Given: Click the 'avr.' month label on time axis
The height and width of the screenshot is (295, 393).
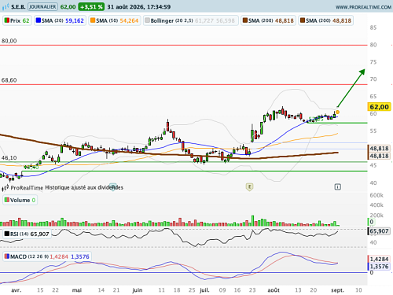Looking at the screenshot, I should pos(17,290).
